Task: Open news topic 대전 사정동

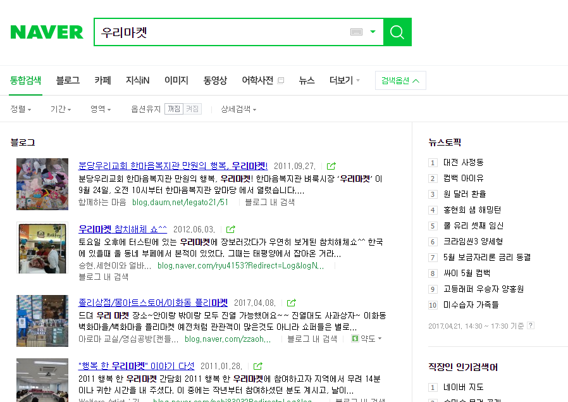Action: coord(463,163)
